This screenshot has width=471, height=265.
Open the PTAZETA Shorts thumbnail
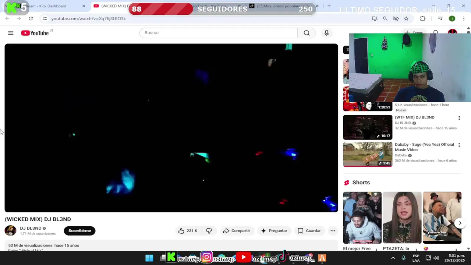402,218
